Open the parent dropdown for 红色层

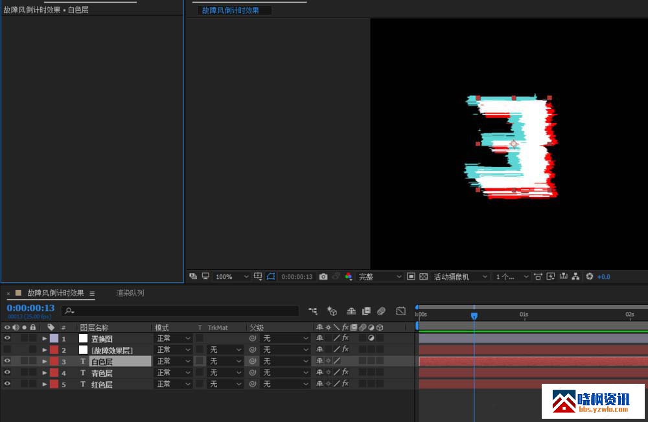coord(285,384)
